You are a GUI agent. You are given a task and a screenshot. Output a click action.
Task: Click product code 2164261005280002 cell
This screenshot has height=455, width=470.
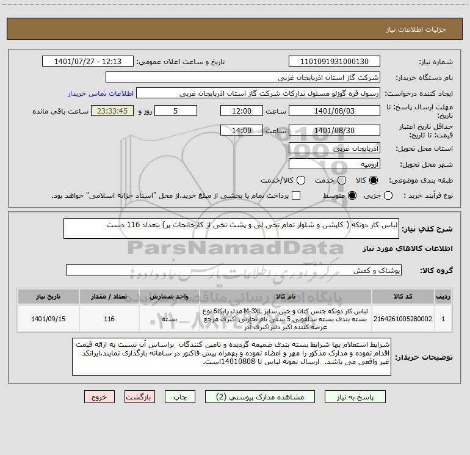pyautogui.click(x=403, y=319)
